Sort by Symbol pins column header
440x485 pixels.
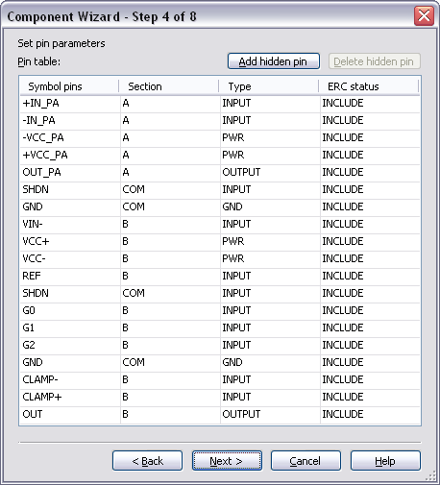click(x=69, y=86)
